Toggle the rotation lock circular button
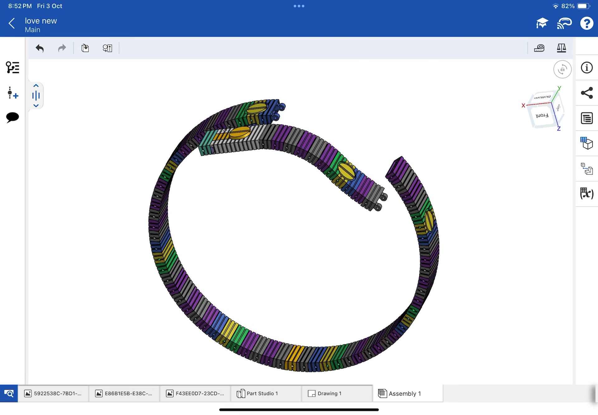 point(562,69)
